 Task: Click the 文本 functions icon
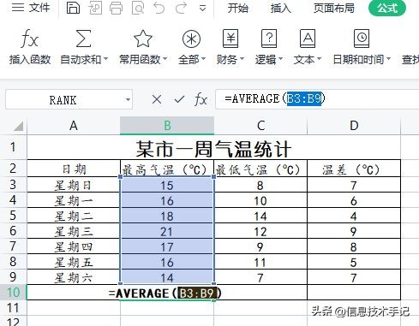pos(308,39)
